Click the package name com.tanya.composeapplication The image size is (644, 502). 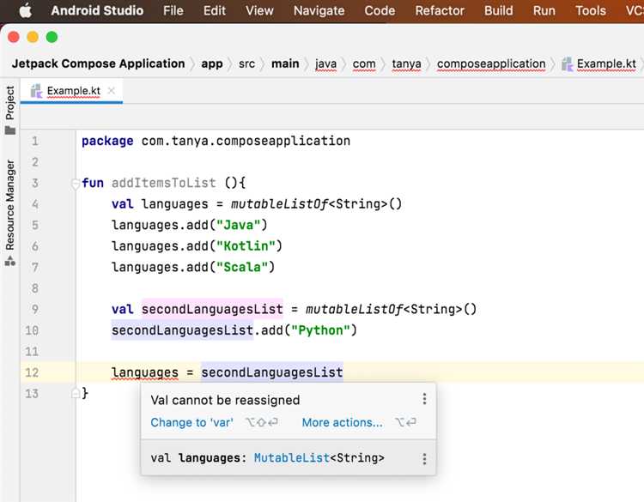pos(246,141)
